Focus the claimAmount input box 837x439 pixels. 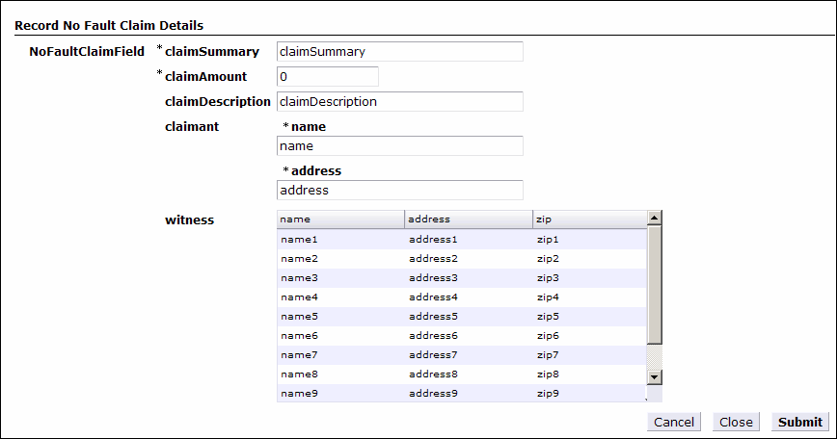(x=328, y=77)
